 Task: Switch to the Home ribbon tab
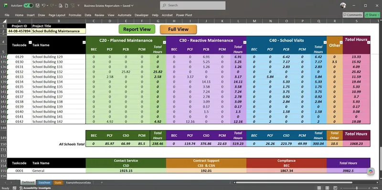tap(19, 15)
